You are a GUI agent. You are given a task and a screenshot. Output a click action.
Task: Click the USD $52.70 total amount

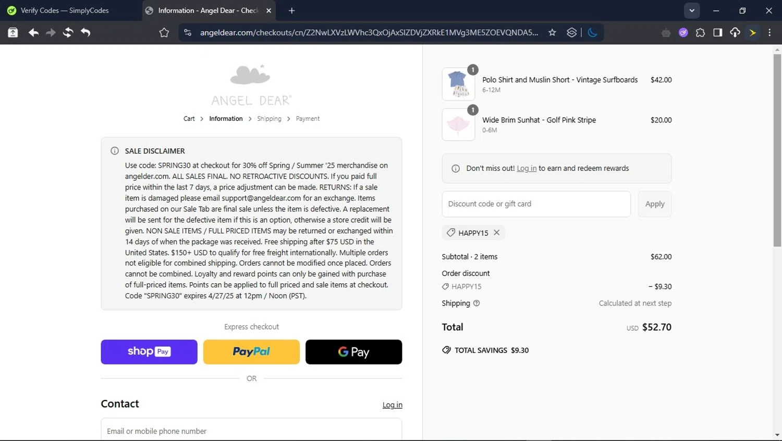click(x=649, y=327)
